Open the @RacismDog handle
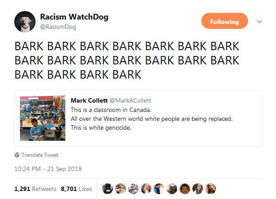The width and height of the screenshot is (276, 199). tap(58, 27)
